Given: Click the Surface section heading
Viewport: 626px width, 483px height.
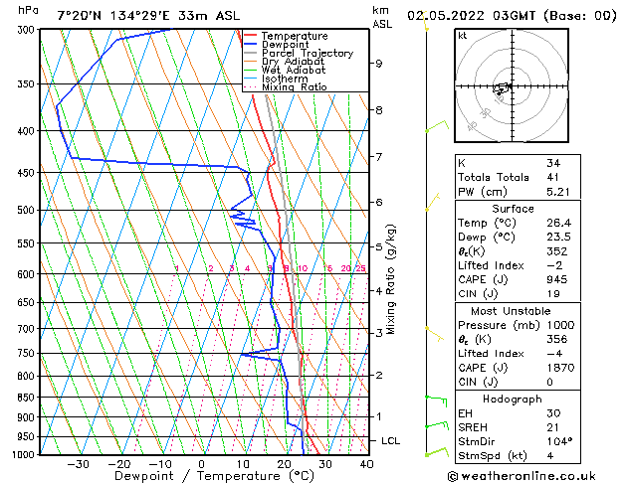Looking at the screenshot, I should [513, 209].
